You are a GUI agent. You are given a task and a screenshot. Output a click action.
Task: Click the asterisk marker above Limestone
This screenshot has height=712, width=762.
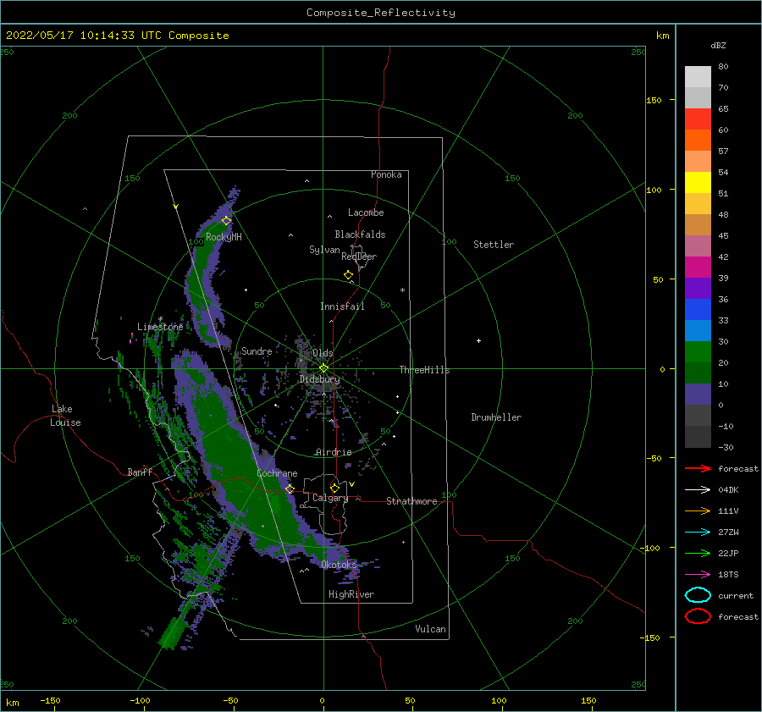160,319
